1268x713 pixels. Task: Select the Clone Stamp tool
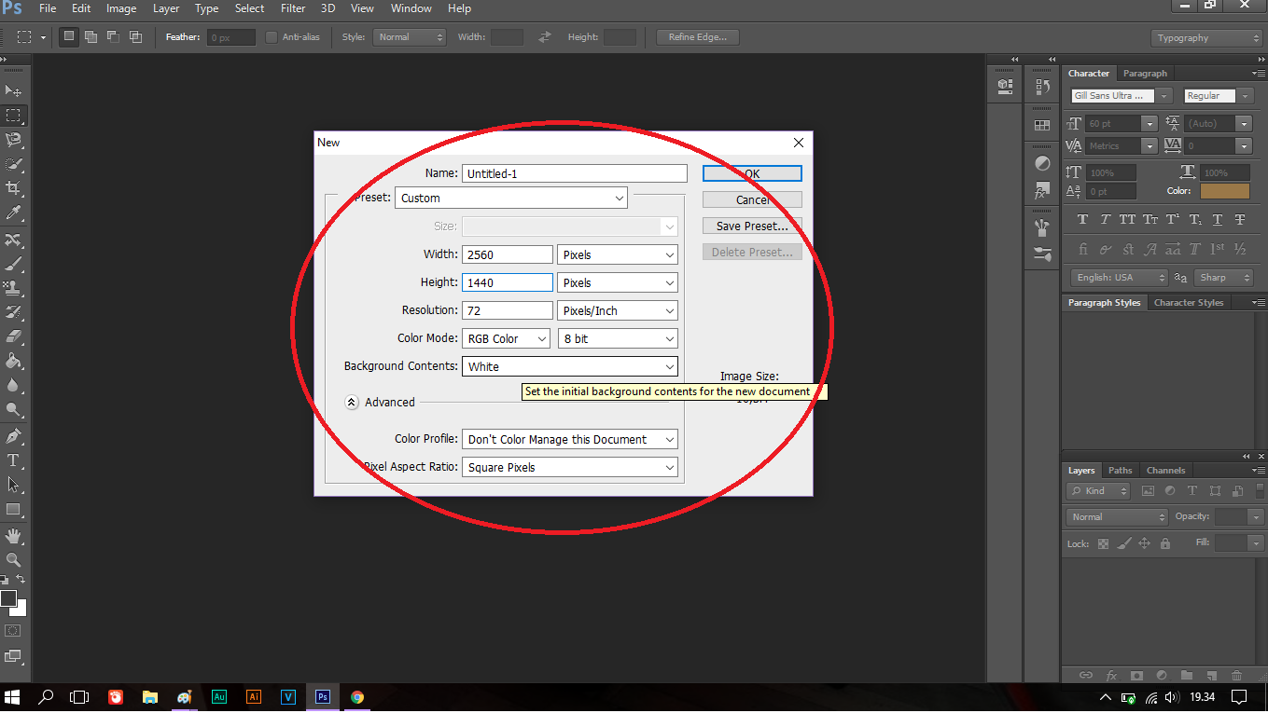[x=13, y=288]
